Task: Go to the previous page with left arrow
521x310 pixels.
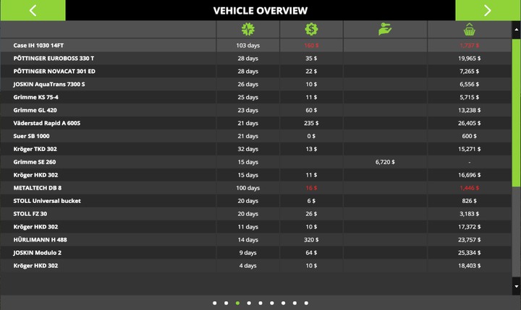Action: (x=33, y=10)
